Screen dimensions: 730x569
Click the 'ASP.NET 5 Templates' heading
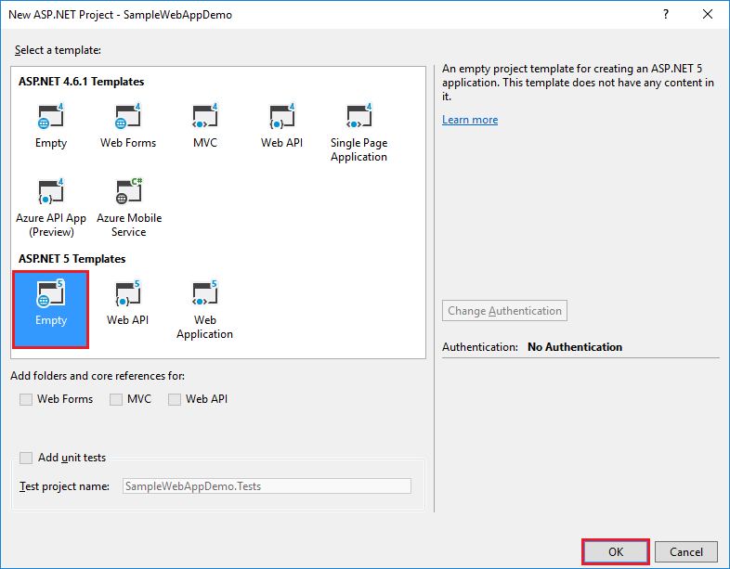pyautogui.click(x=72, y=259)
